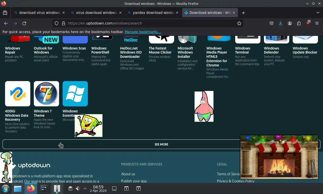The image size is (323, 194).
Task: Open the Windows 7 Theme app icon
Action: coord(46,94)
